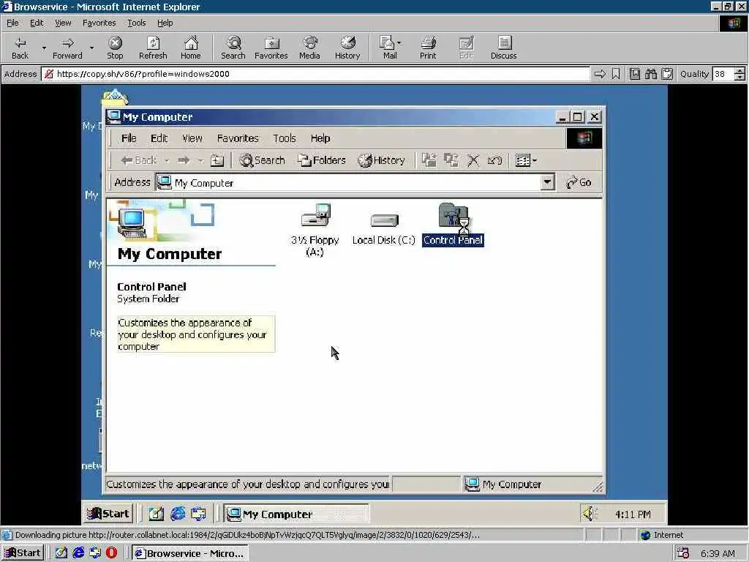Click the Quality value field showing 38
This screenshot has height=562, width=749.
coord(723,74)
